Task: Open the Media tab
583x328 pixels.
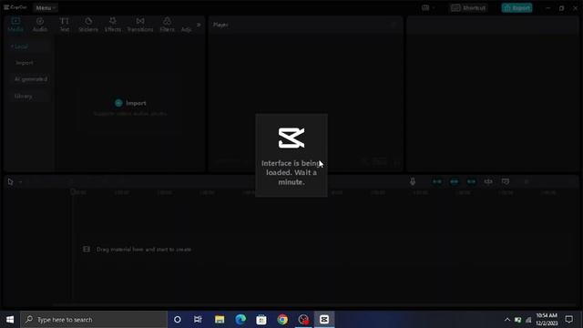Action: coord(15,25)
